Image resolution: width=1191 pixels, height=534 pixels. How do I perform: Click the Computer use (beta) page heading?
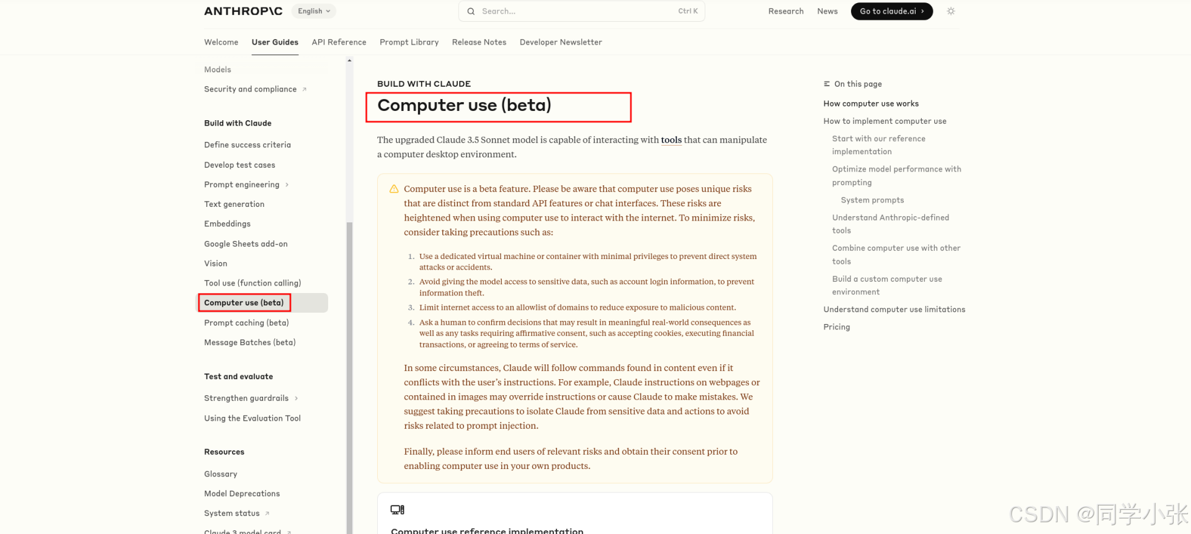(464, 105)
